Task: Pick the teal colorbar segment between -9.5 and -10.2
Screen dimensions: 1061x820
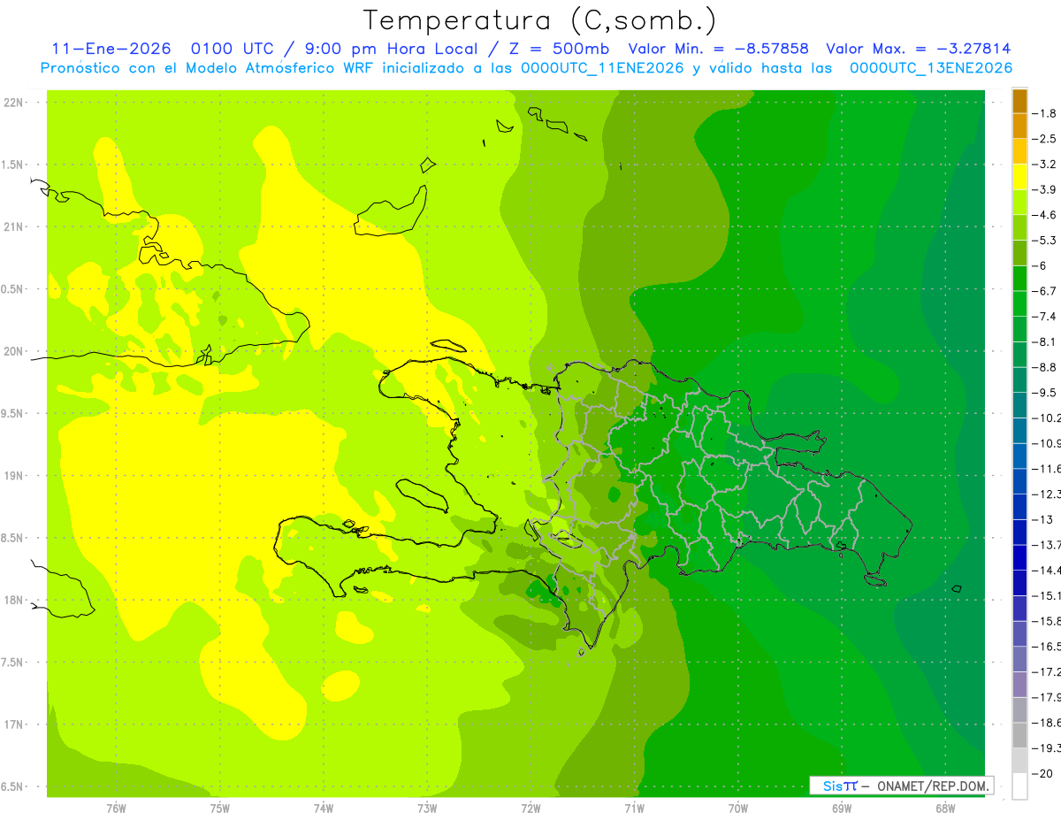Action: 1019,405
